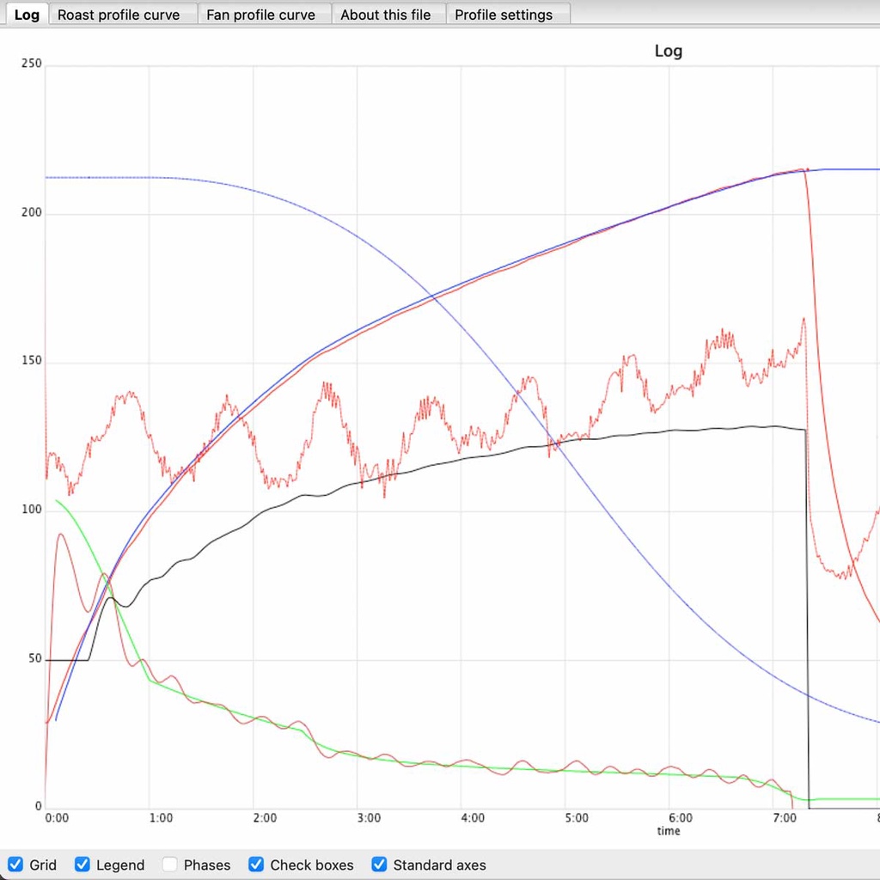This screenshot has width=880, height=880.
Task: Uncheck the Legend checkbox
Action: 82,865
